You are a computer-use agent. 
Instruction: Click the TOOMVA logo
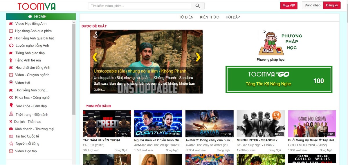(x=37, y=6)
